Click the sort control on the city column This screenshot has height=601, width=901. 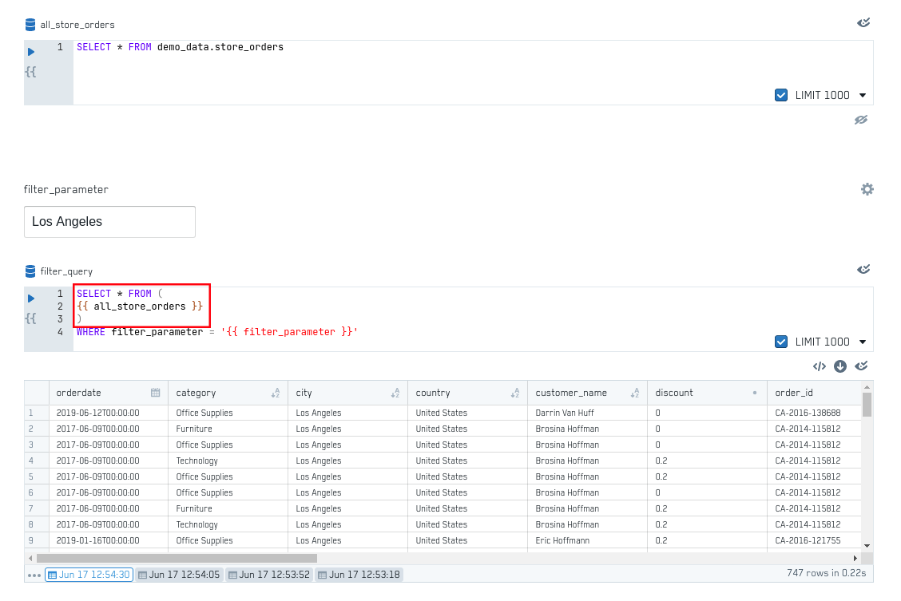pos(395,392)
